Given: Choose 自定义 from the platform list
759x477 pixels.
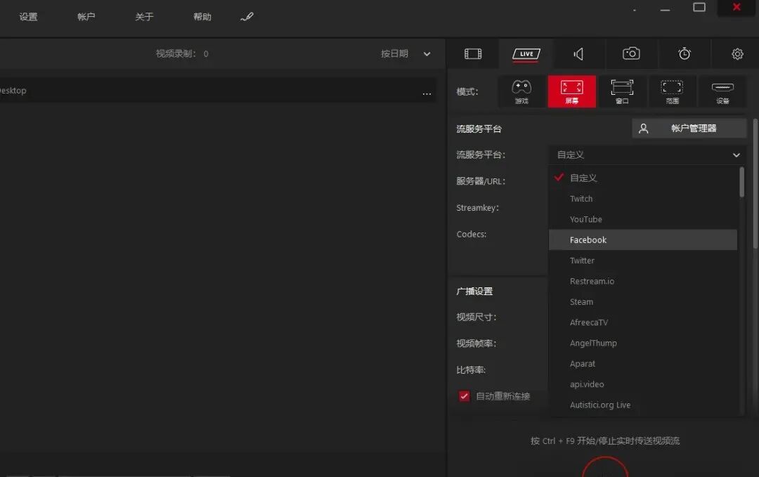Looking at the screenshot, I should point(643,178).
